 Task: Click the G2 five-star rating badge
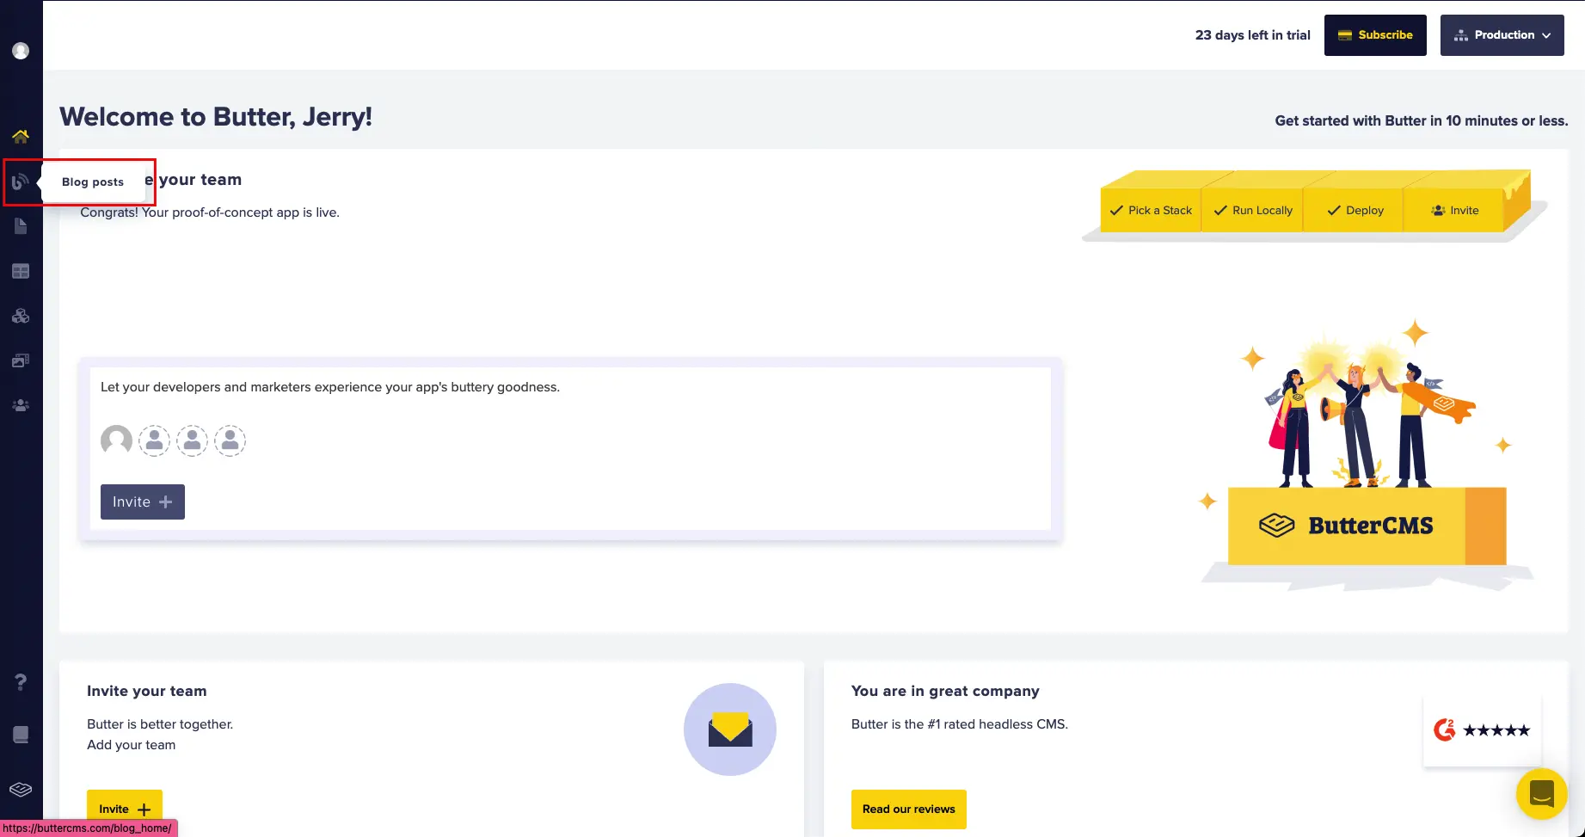tap(1482, 730)
